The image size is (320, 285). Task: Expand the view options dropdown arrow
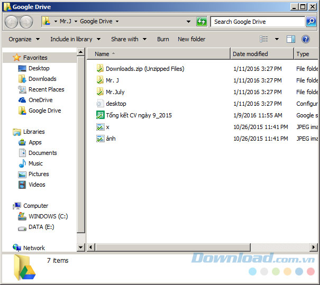[x=277, y=39]
